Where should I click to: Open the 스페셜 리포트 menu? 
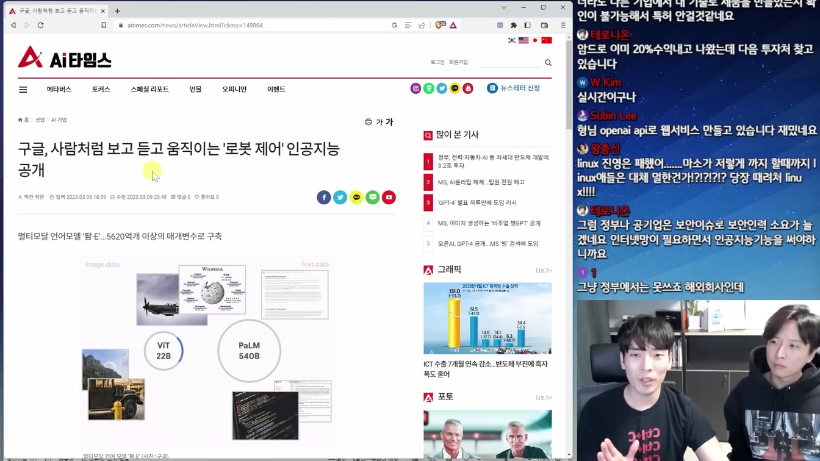(x=149, y=89)
